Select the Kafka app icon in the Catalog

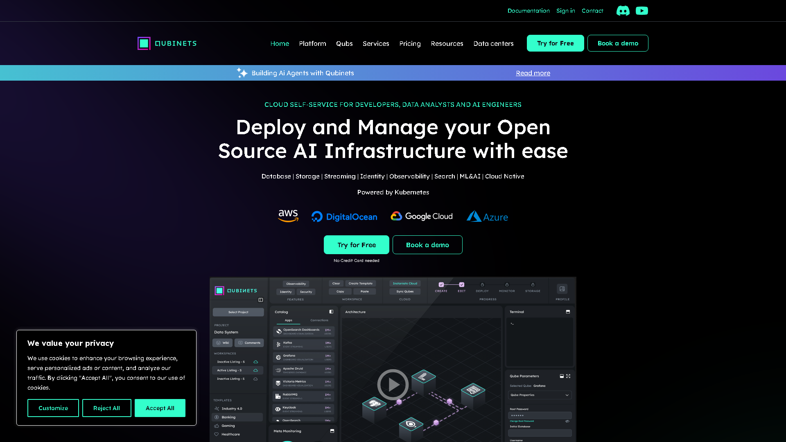278,344
